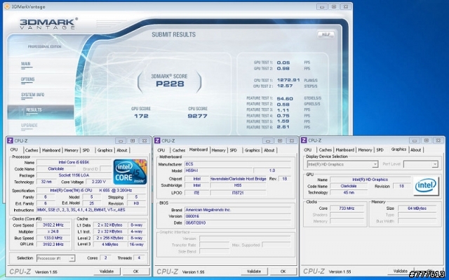
Task: Click the 3DMARK VANTAGE logo
Action: 48,24
